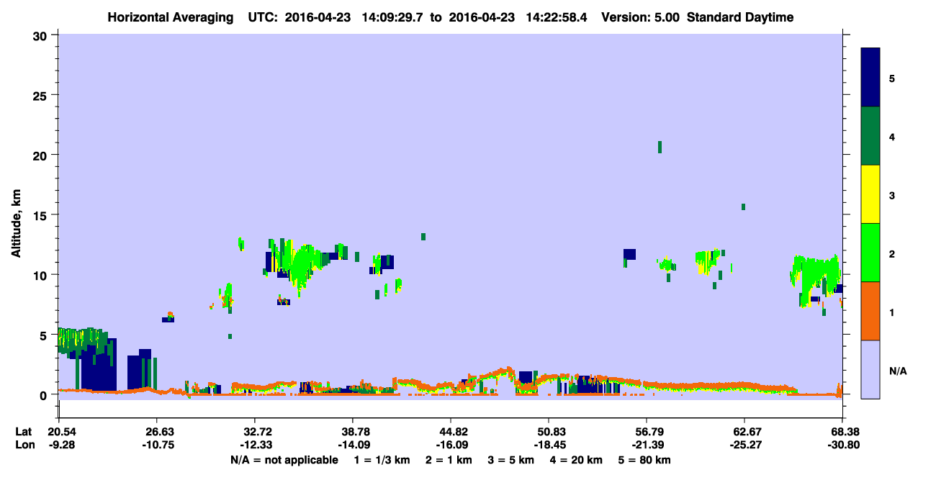936x480 pixels.
Task: Click the green patch near 16 km altitude
Action: pyautogui.click(x=743, y=207)
